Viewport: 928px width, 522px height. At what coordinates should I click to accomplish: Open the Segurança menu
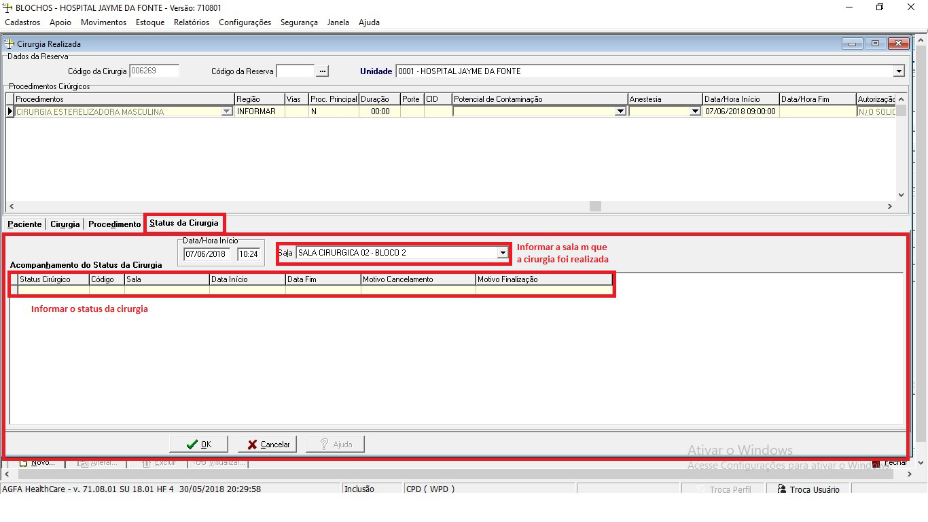tap(299, 22)
